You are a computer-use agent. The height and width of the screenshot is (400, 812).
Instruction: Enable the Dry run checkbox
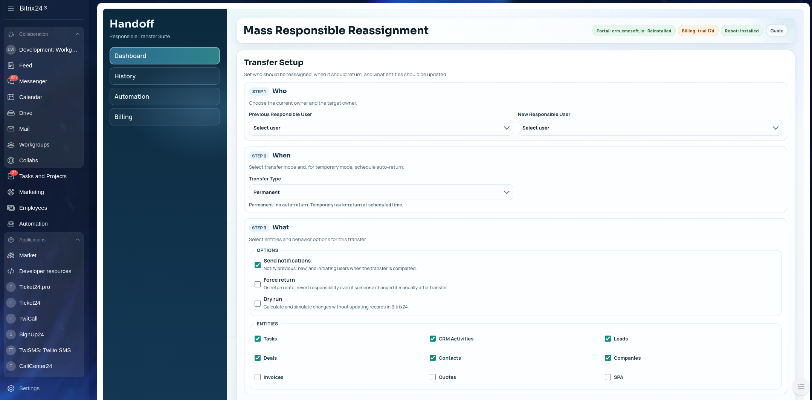coord(258,304)
